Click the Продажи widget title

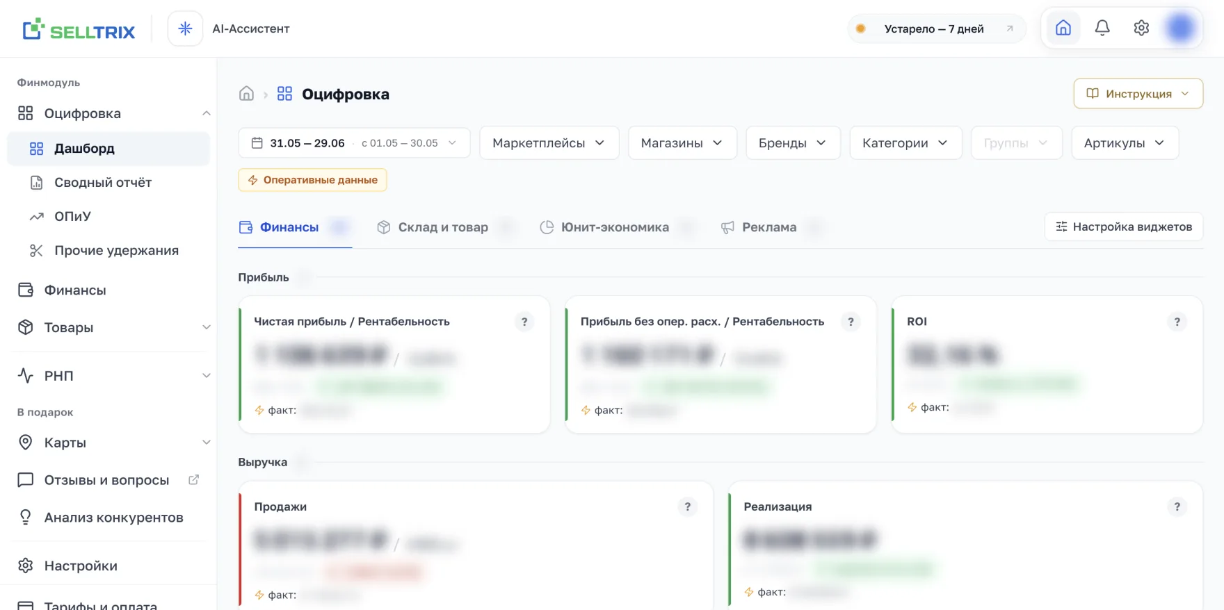click(x=280, y=506)
